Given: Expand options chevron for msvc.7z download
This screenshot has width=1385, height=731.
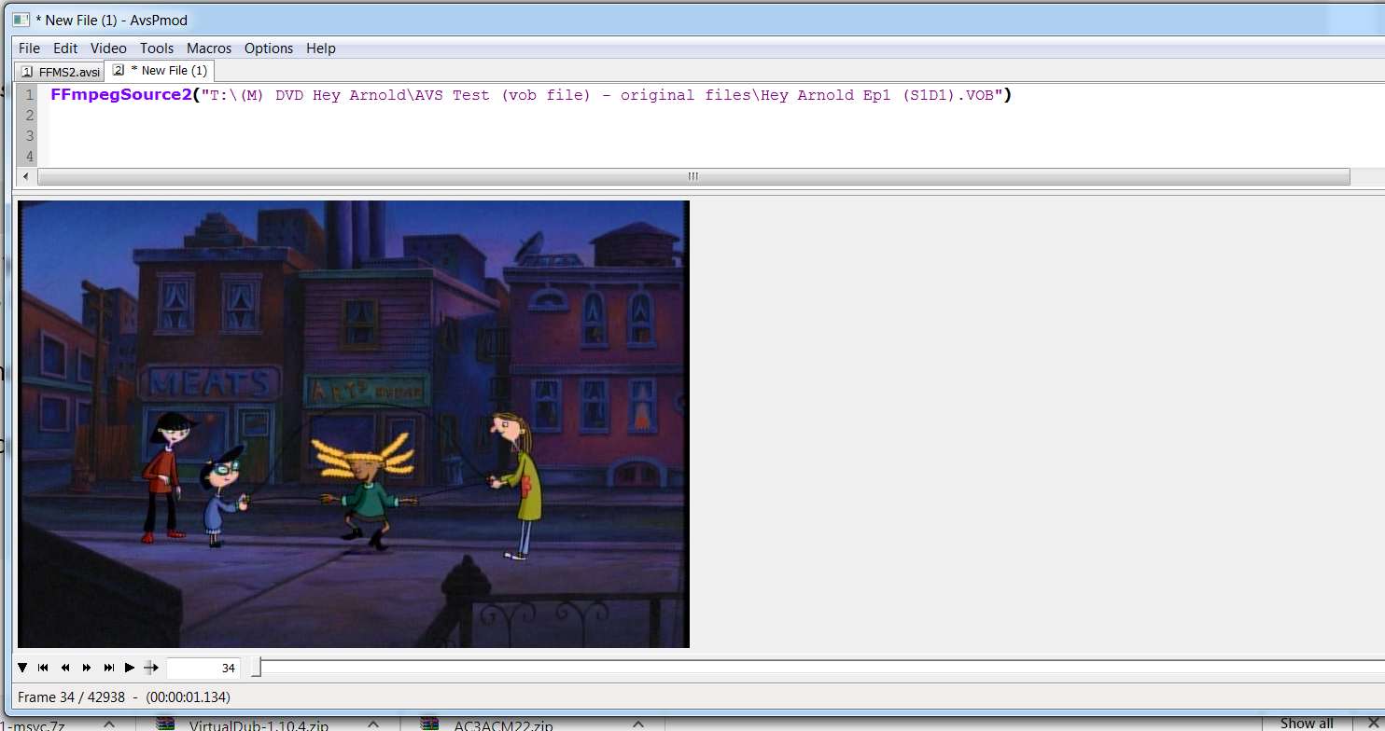Looking at the screenshot, I should point(109,724).
